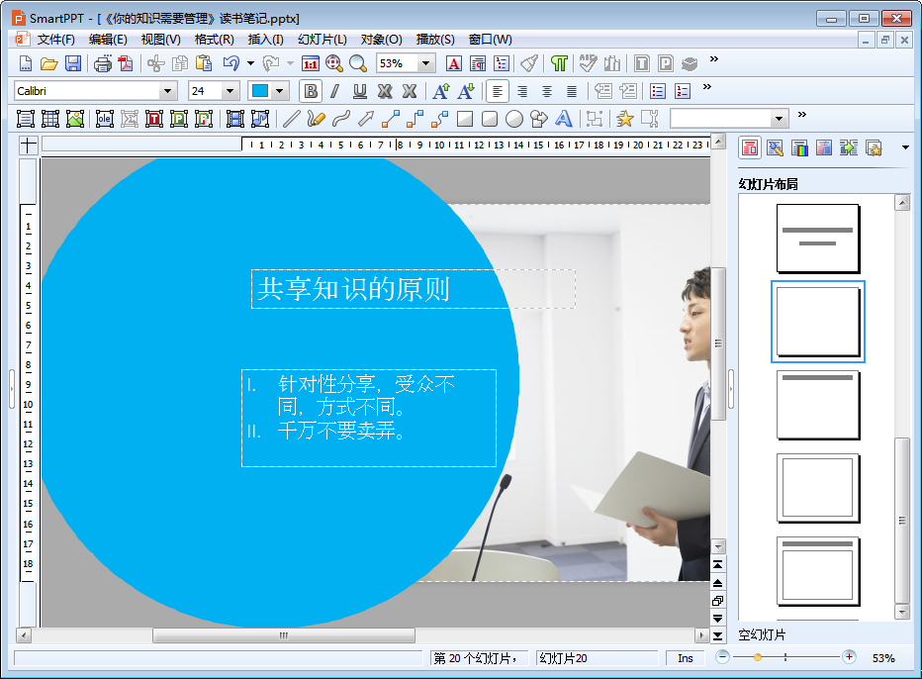Select the highlighted blank slide layout thumbnail
This screenshot has width=922, height=679.
(x=817, y=322)
